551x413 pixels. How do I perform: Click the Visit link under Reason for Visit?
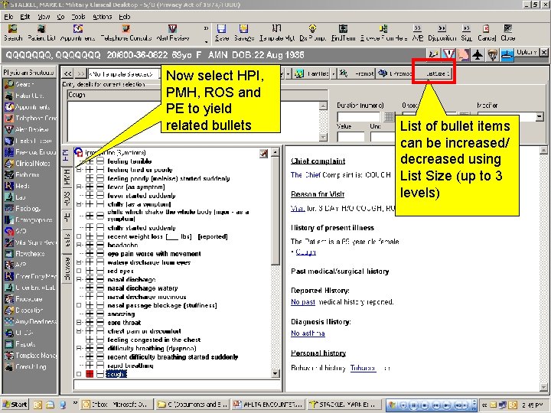point(298,209)
